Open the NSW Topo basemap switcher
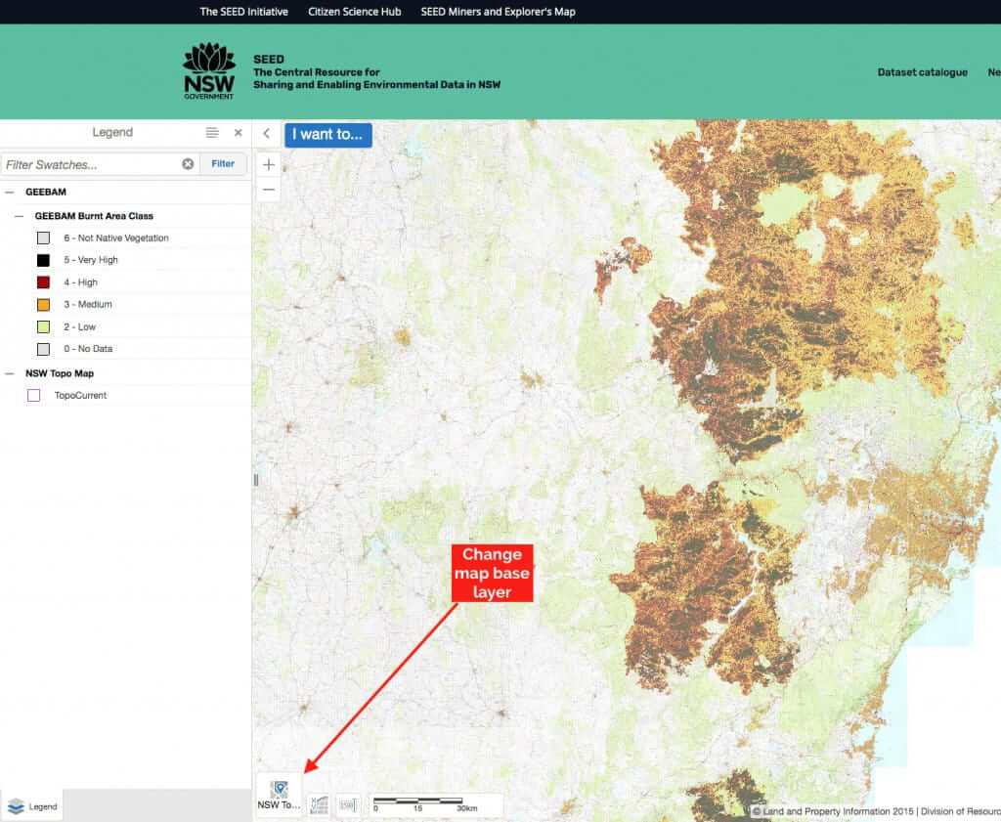The width and height of the screenshot is (1001, 822). pos(279,795)
